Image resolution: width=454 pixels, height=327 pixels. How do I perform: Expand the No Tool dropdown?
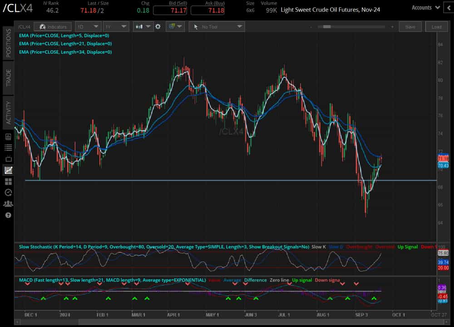(217, 26)
